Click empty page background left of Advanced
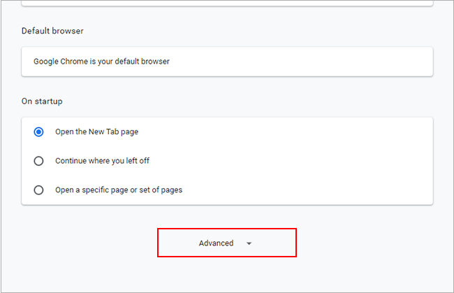This screenshot has height=293, width=454. pos(84,243)
